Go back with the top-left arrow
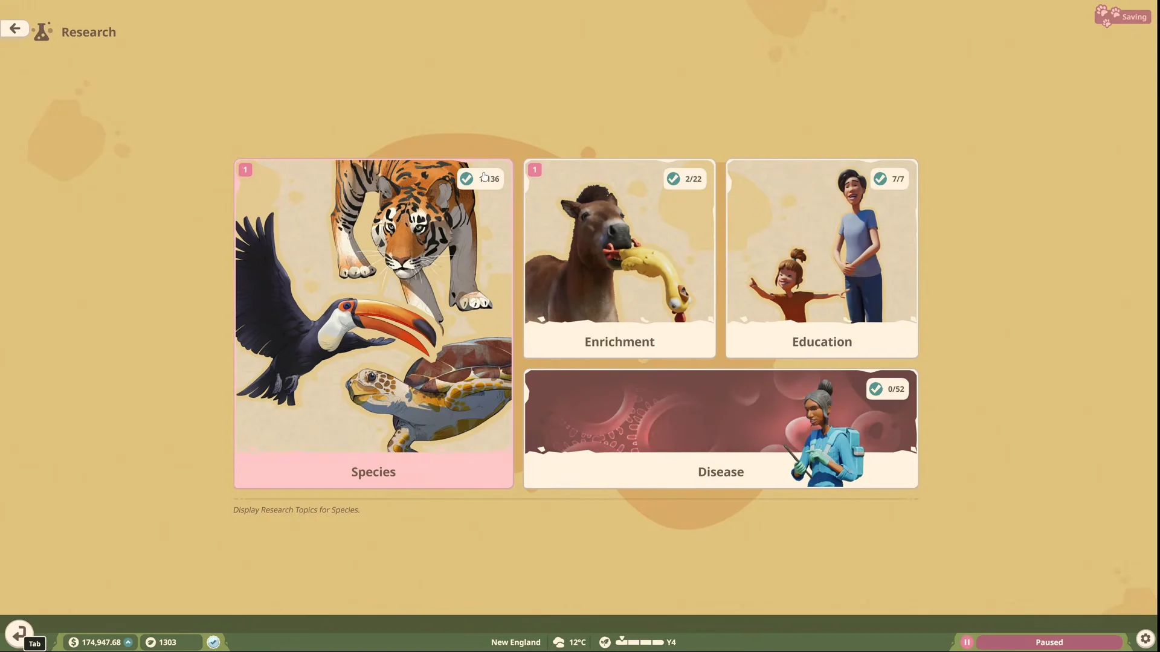 coord(14,28)
